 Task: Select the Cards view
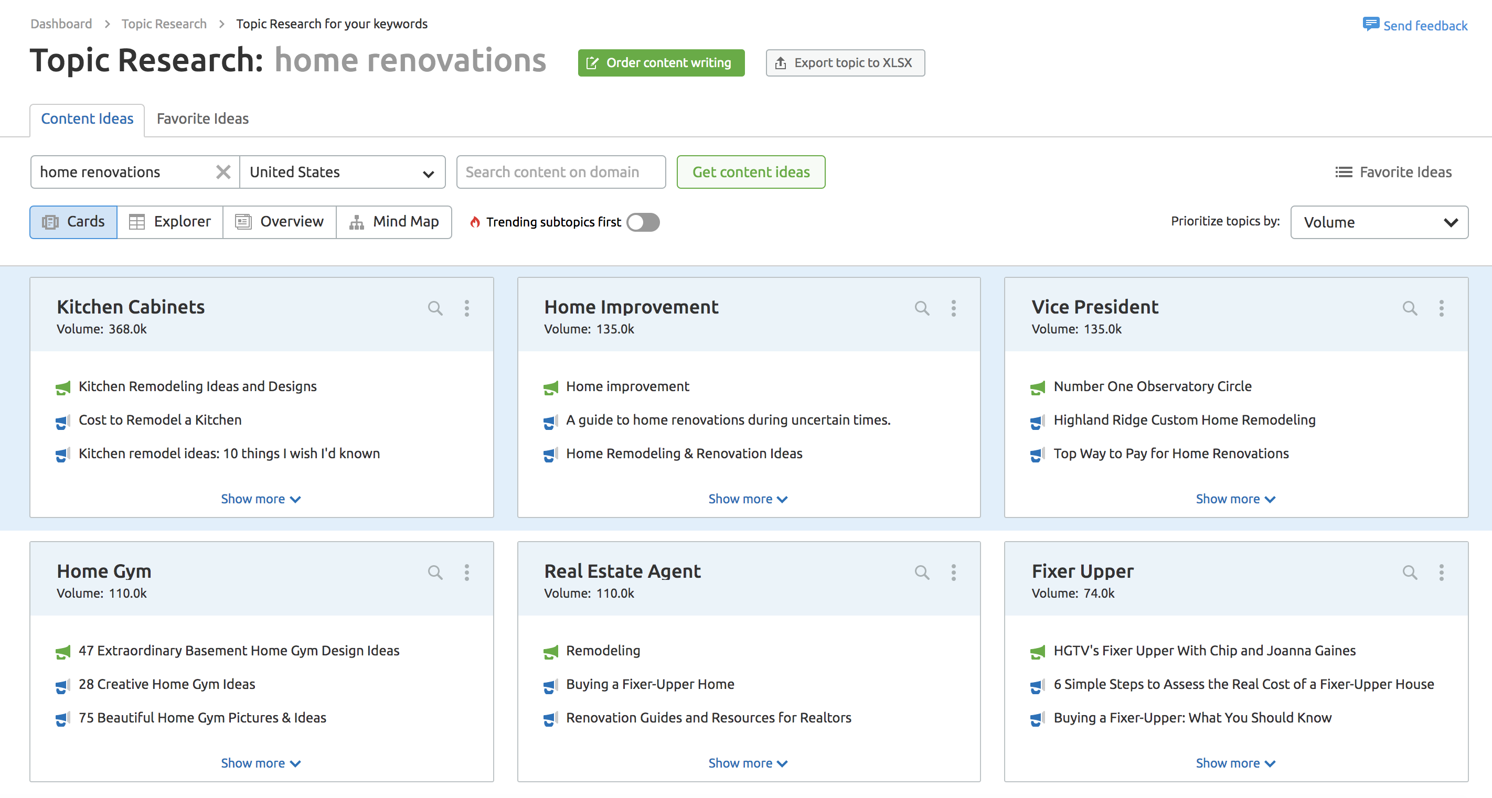pos(73,222)
